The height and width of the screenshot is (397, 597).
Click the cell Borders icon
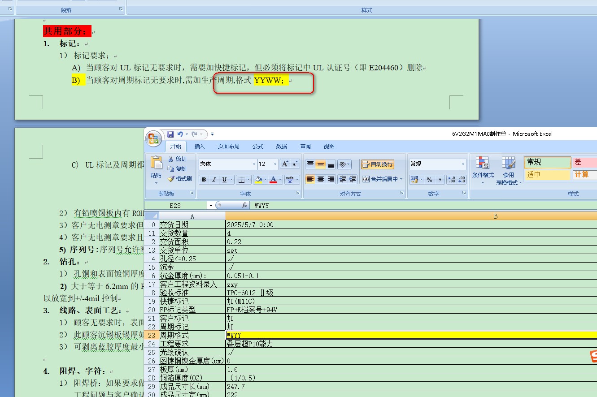pos(242,180)
